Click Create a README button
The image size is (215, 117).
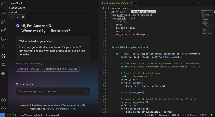tap(29, 69)
